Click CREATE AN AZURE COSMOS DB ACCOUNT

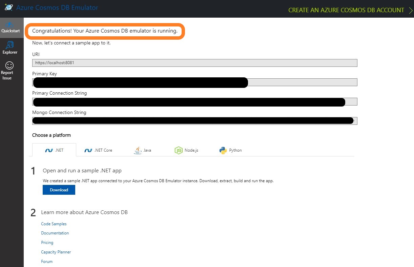pyautogui.click(x=346, y=10)
